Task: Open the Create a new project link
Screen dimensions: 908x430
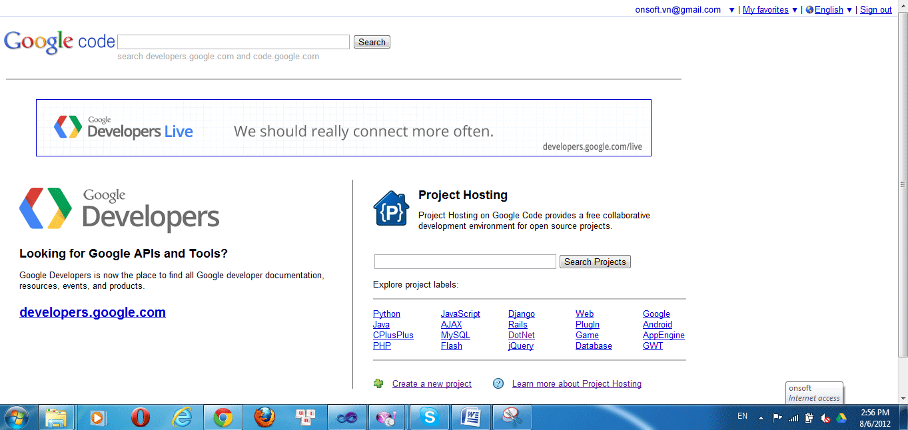Action: (x=432, y=384)
